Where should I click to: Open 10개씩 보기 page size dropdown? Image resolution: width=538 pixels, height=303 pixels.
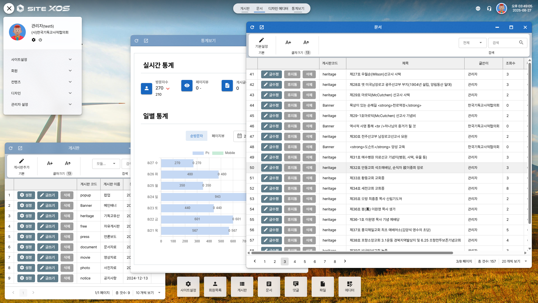(x=148, y=293)
